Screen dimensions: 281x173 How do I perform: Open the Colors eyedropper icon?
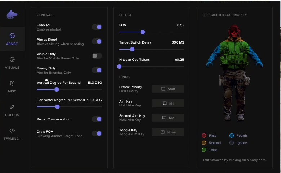click(12, 107)
